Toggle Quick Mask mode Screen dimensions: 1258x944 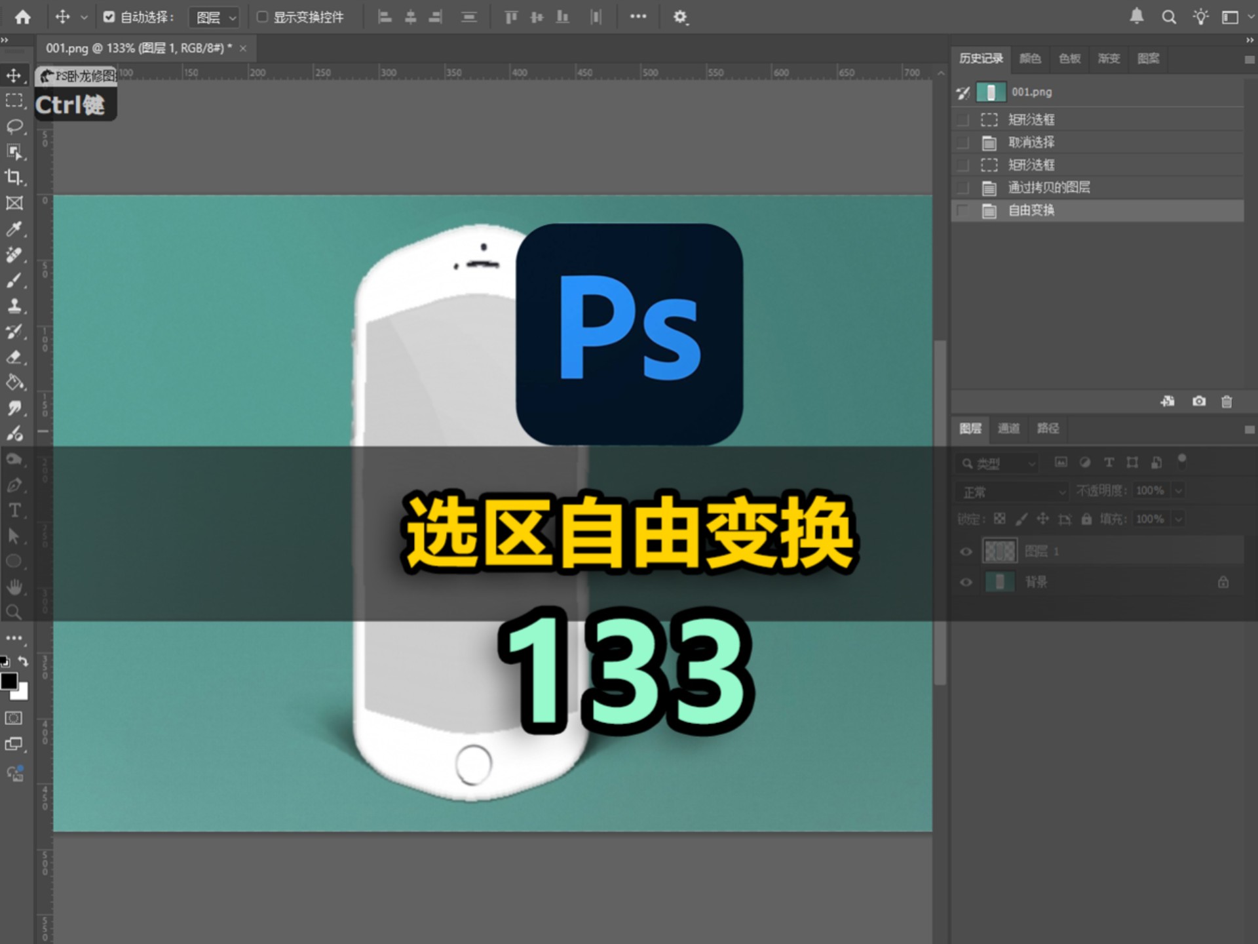14,718
